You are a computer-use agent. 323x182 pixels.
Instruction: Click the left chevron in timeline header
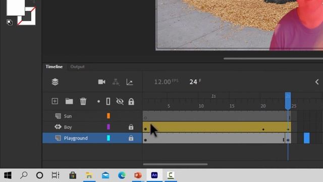(317, 82)
